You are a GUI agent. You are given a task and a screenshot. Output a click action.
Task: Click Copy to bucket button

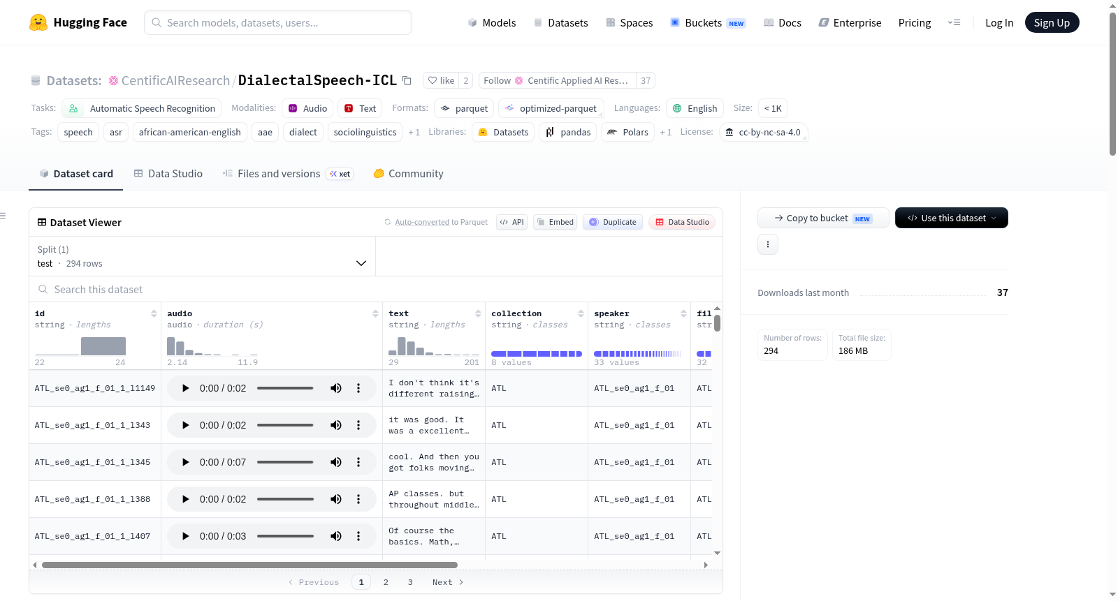tap(823, 218)
